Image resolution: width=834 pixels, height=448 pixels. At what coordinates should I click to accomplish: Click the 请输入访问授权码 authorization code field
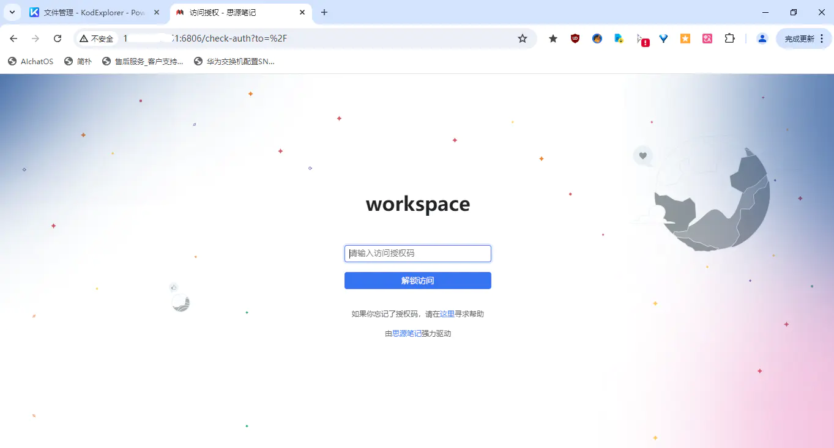[418, 254]
